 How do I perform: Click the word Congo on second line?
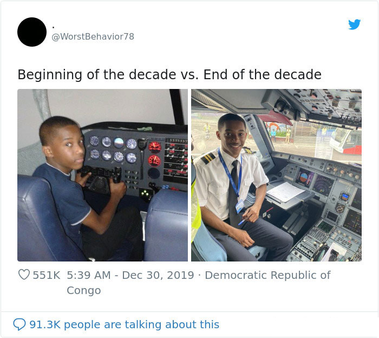pos(83,290)
